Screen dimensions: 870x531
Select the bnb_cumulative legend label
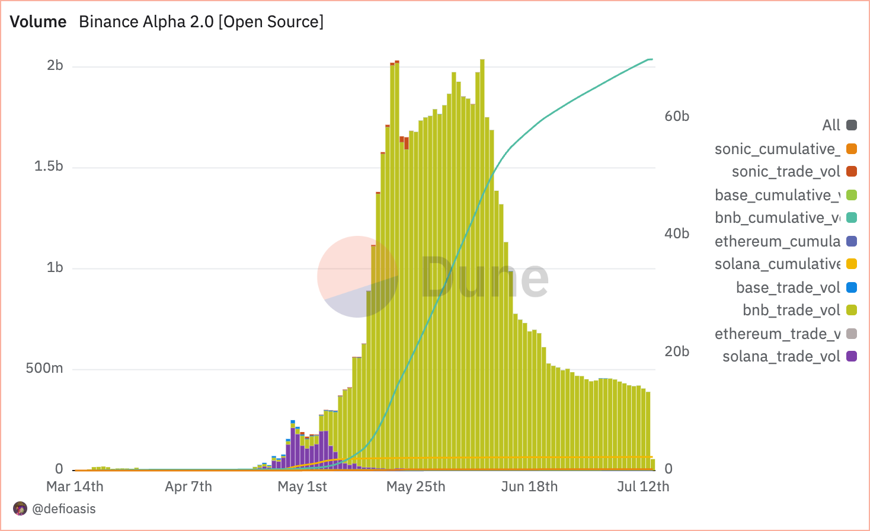pos(778,217)
